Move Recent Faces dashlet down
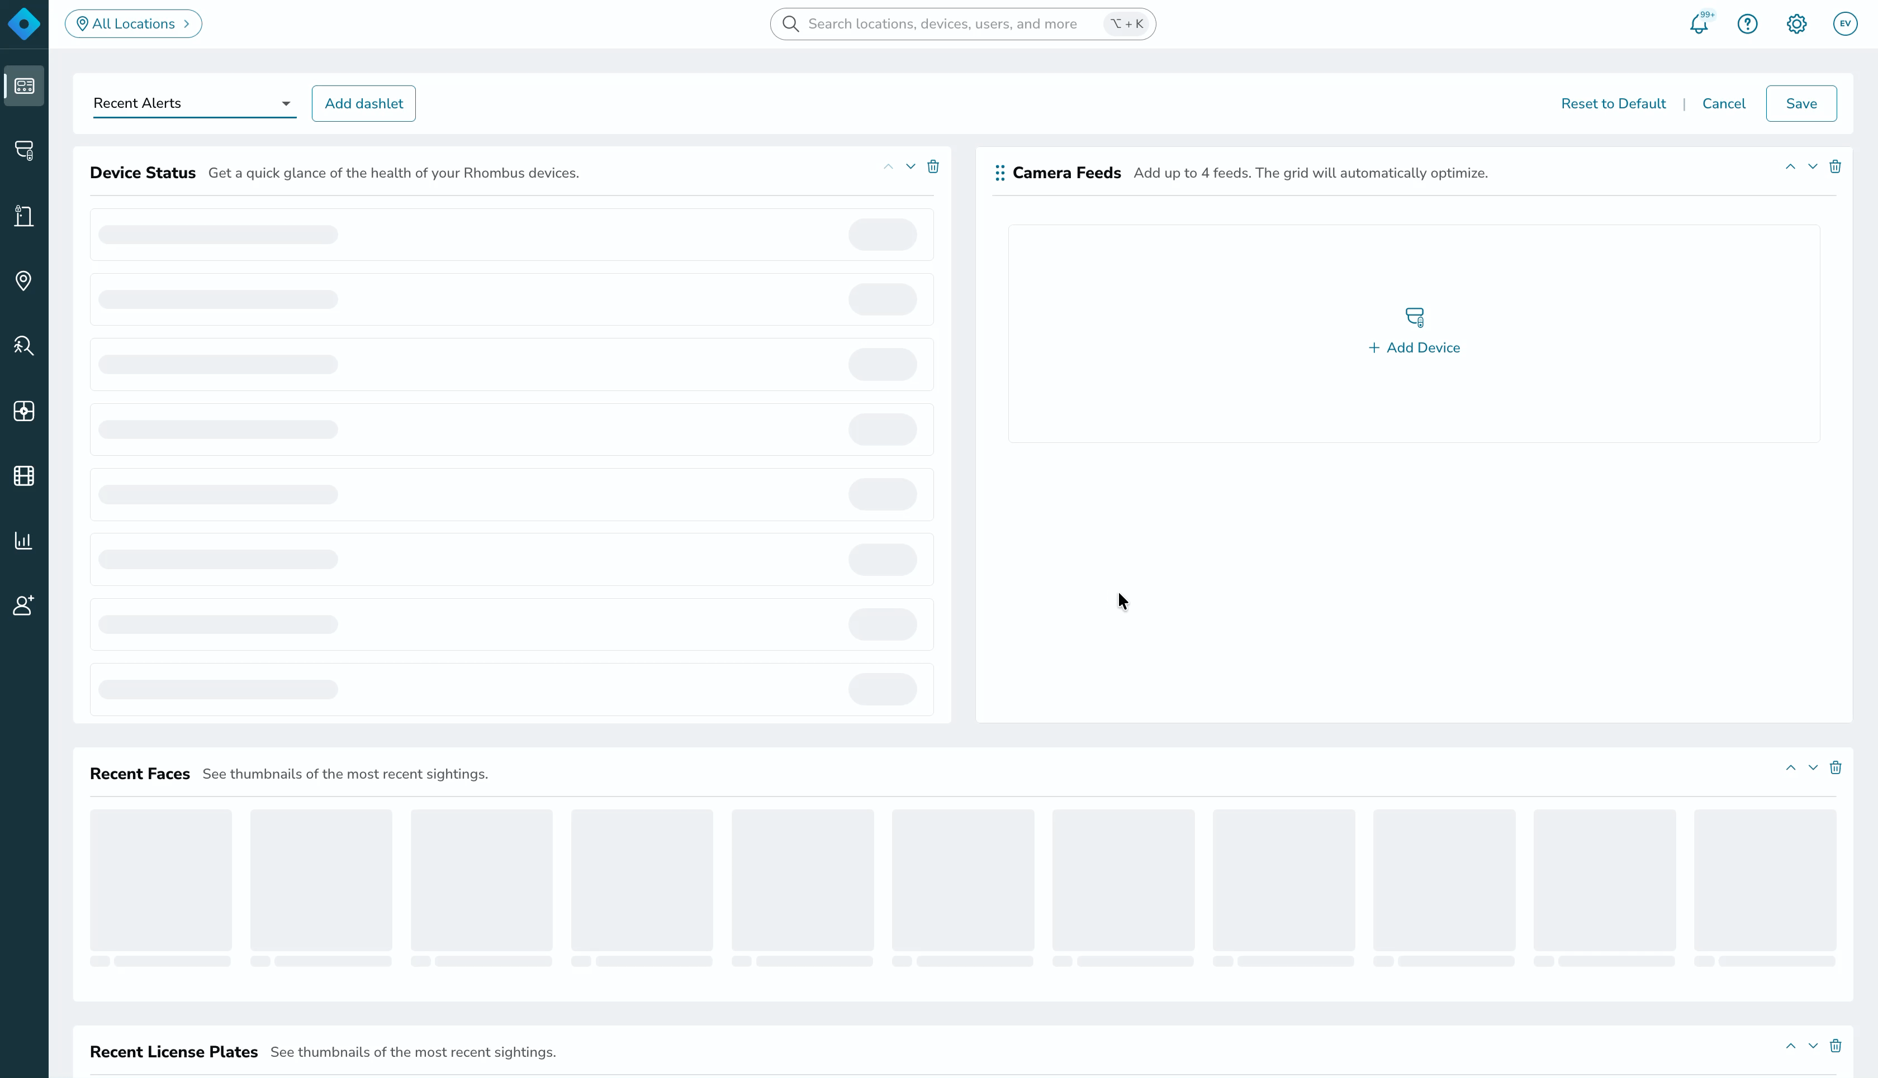 [1813, 768]
